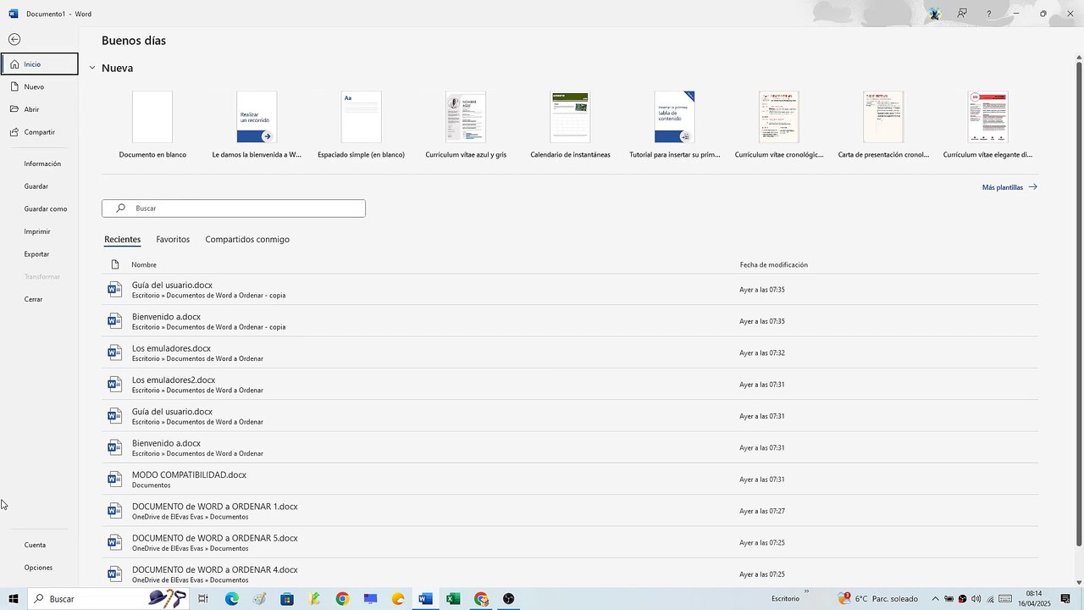The image size is (1084, 610).
Task: Open MODO COMPATIBILIDAD.docx
Action: tap(569, 480)
